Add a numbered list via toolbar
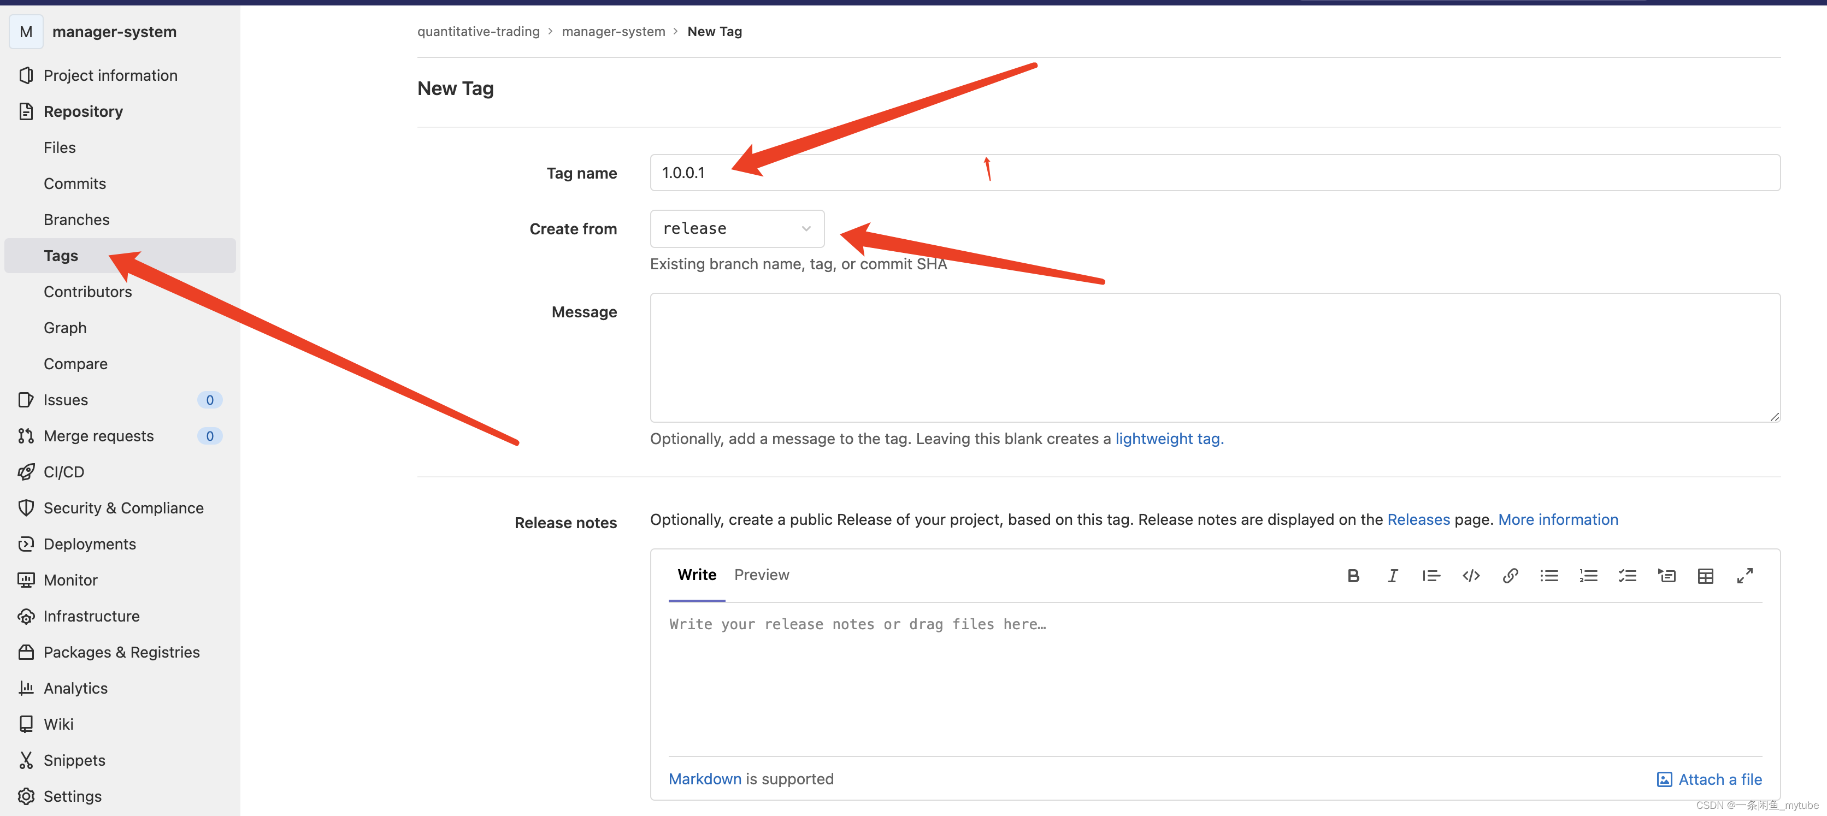 click(x=1588, y=576)
